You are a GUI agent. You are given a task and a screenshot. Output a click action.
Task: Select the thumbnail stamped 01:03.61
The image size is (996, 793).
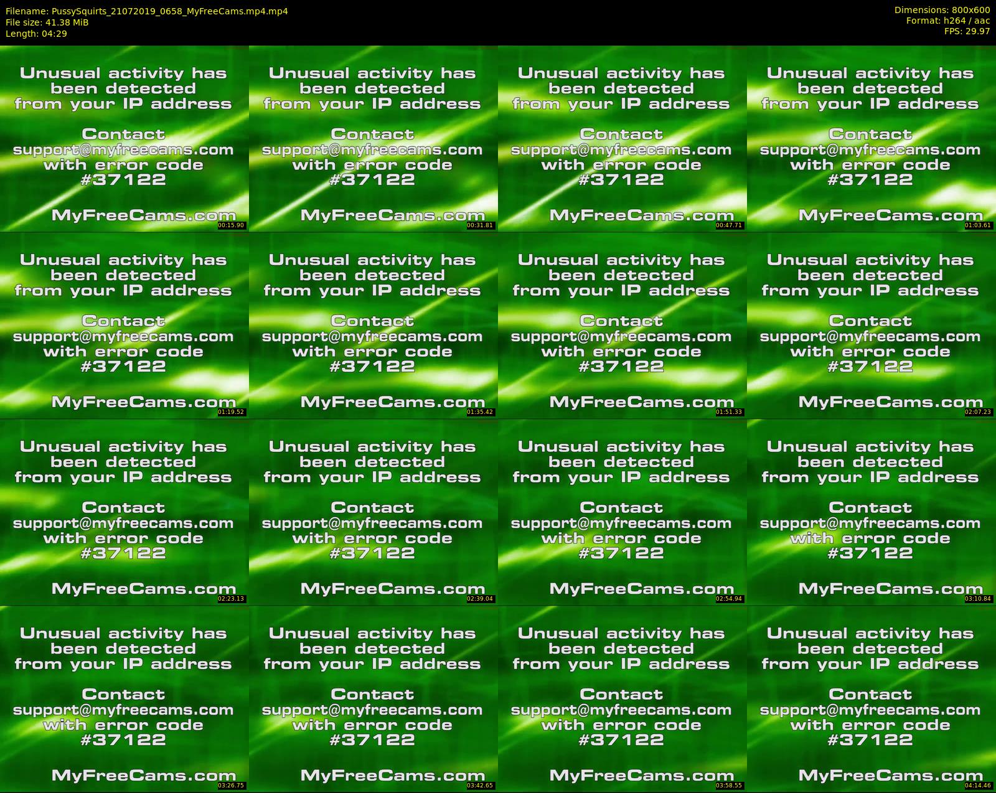872,138
